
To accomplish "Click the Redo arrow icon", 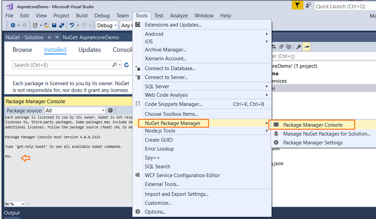I will (x=84, y=25).
